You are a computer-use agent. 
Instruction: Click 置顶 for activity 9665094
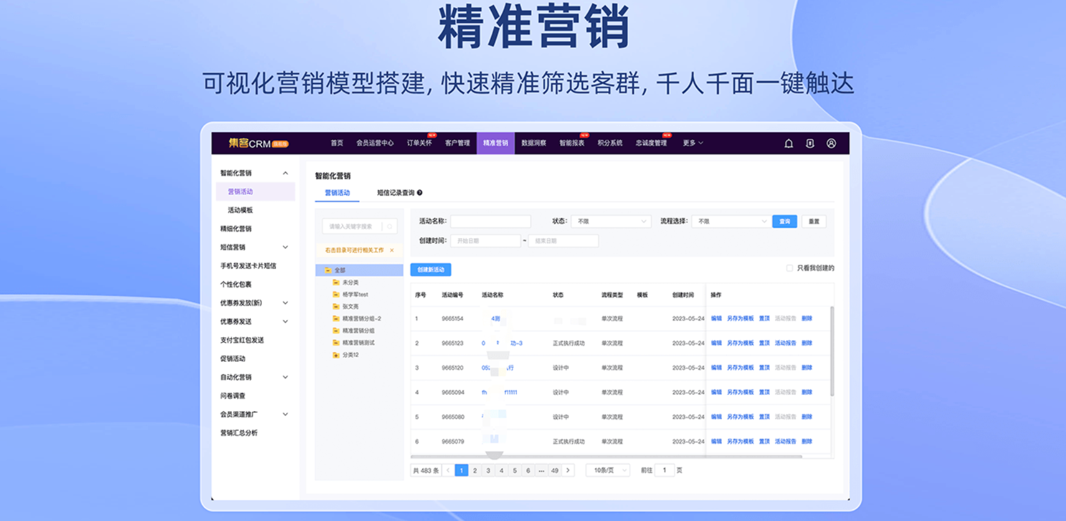click(x=764, y=393)
